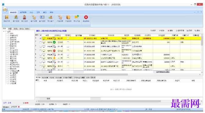This screenshot has height=113, width=205.
Task: Close the 合同目录 window tab via red X
Action: pos(19,107)
